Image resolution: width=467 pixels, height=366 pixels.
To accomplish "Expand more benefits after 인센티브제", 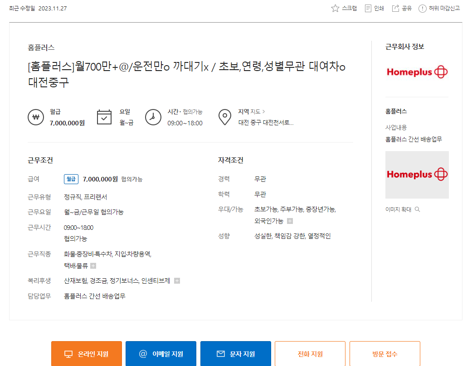I will 177,281.
